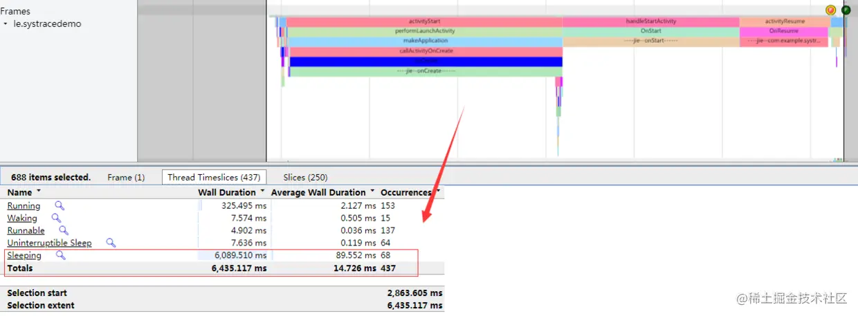Select the OnResume slice
Image resolution: width=858 pixels, height=316 pixels.
tap(784, 31)
